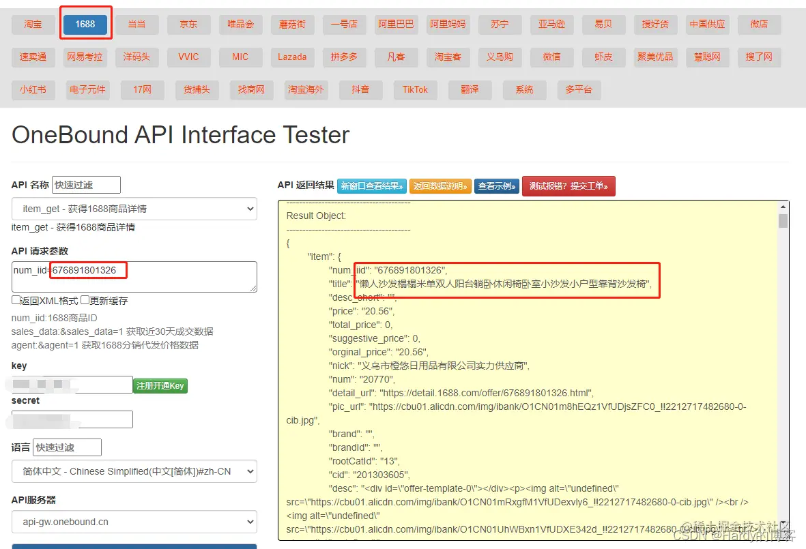Select the MIC tab
This screenshot has height=549, width=806.
240,57
